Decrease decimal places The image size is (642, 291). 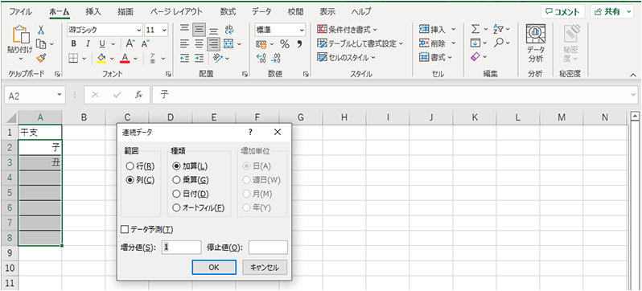(277, 58)
